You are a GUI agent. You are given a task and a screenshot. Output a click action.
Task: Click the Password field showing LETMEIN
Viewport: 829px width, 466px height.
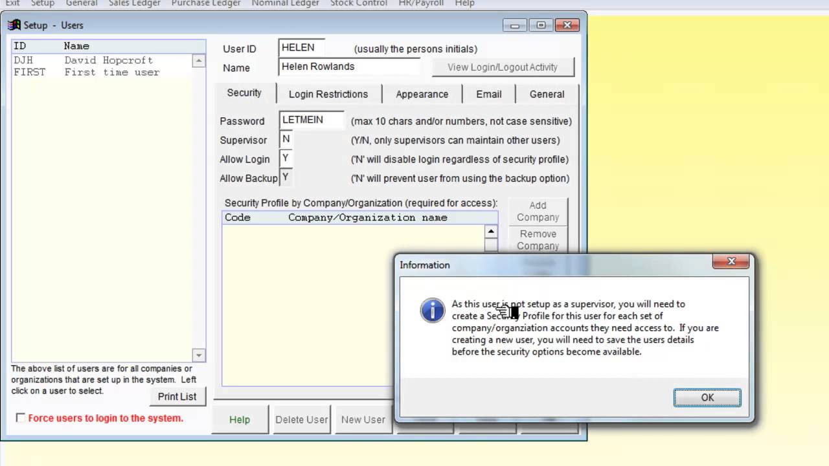point(312,120)
